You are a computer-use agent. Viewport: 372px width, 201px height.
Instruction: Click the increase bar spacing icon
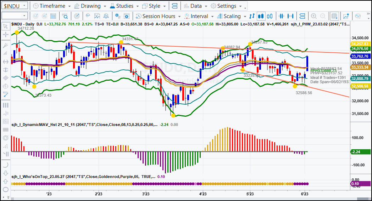(x=290, y=16)
